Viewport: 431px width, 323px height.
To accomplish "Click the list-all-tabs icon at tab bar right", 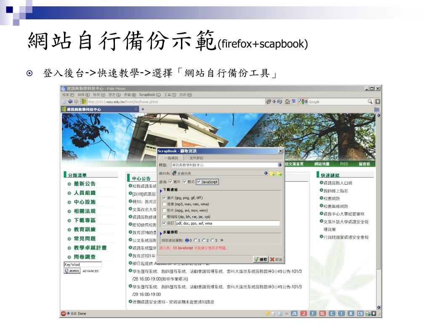I will click(377, 109).
